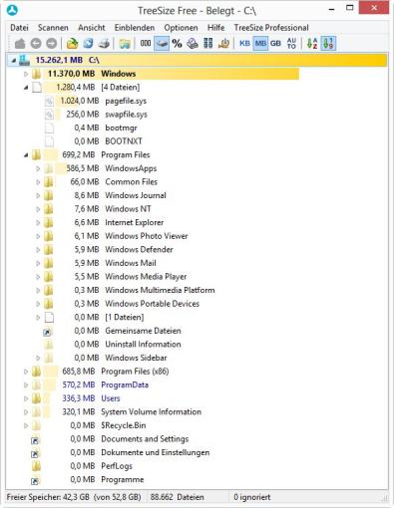Show file count mode icon
The image size is (394, 508).
coord(146,43)
